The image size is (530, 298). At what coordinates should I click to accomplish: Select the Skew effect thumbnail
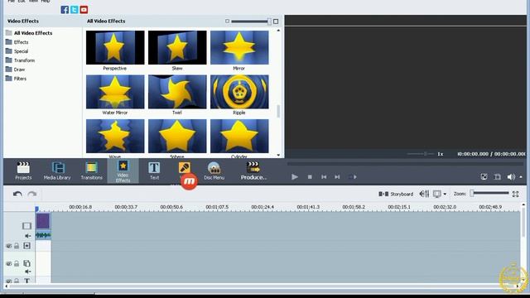pyautogui.click(x=177, y=48)
